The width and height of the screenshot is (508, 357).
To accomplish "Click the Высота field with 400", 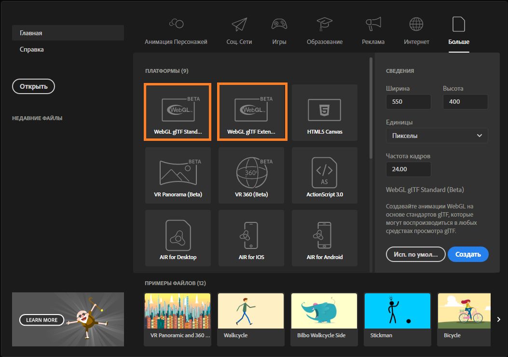I will [465, 102].
